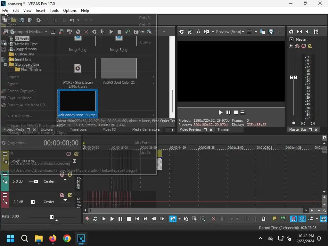
Task: Switch to the Transitions tab
Action: coord(78,129)
